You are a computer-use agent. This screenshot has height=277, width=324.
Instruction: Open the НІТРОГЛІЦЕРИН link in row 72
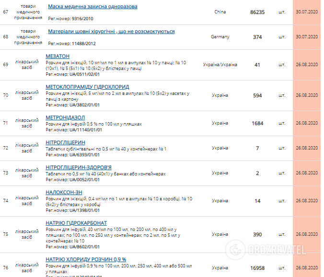point(65,142)
